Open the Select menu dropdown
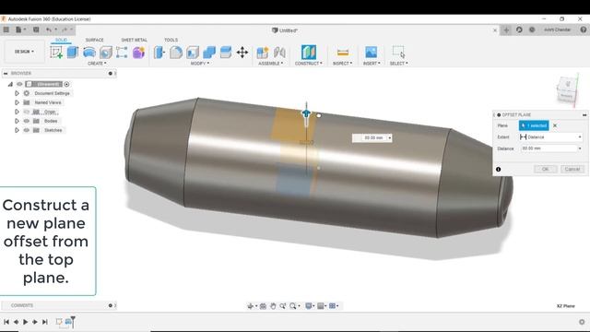590x332 pixels. (398, 64)
